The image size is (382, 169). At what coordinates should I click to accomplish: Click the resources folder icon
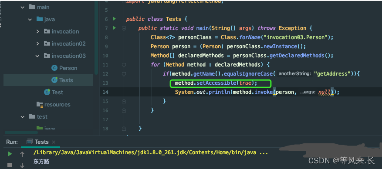click(x=40, y=105)
